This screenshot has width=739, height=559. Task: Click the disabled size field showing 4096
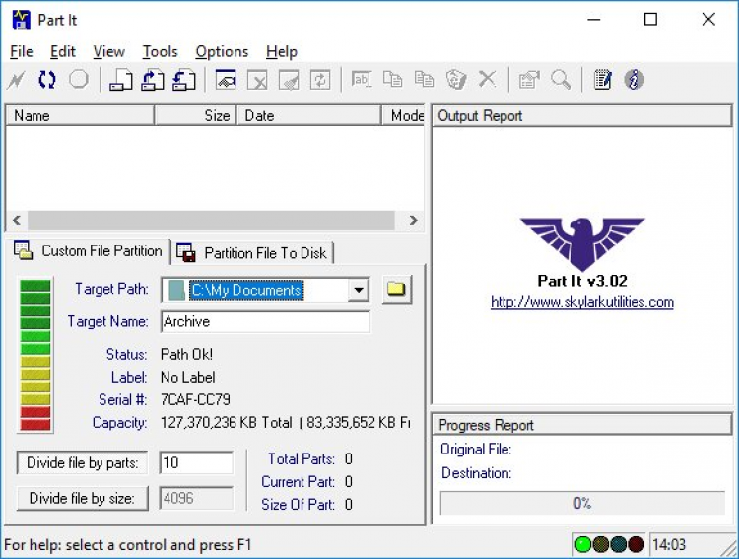click(196, 498)
